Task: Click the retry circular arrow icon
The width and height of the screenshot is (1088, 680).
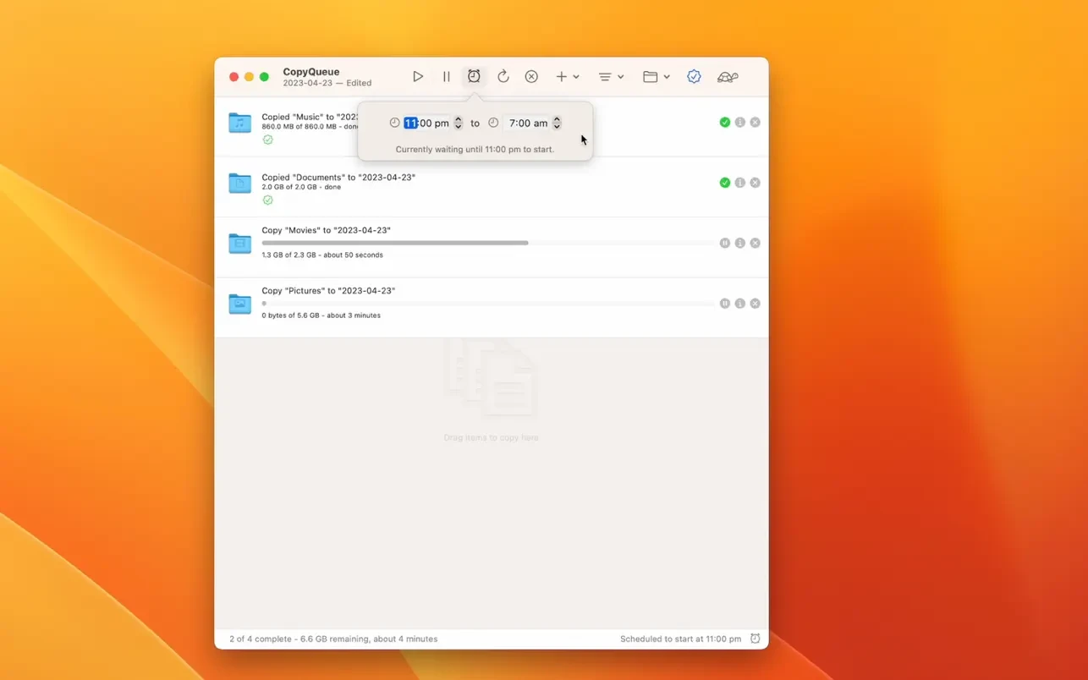Action: tap(503, 77)
